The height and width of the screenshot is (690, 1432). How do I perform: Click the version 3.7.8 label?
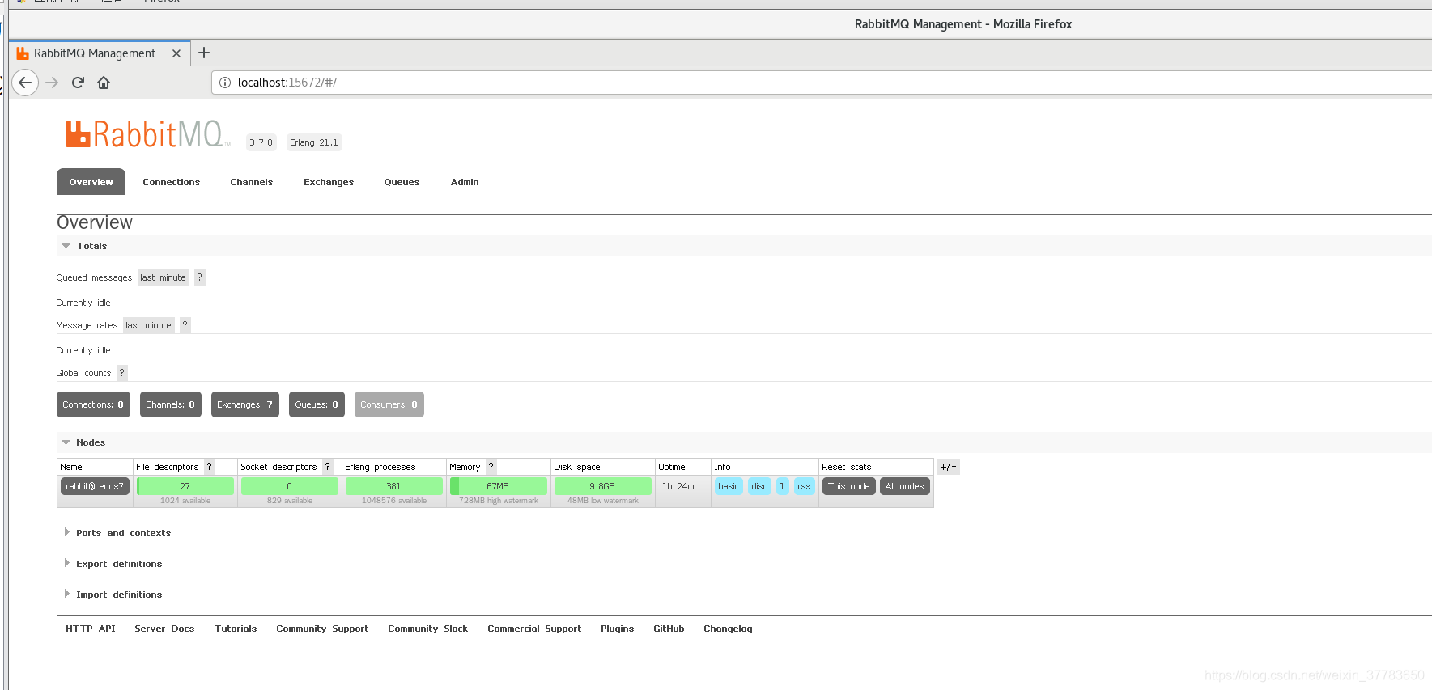coord(261,142)
